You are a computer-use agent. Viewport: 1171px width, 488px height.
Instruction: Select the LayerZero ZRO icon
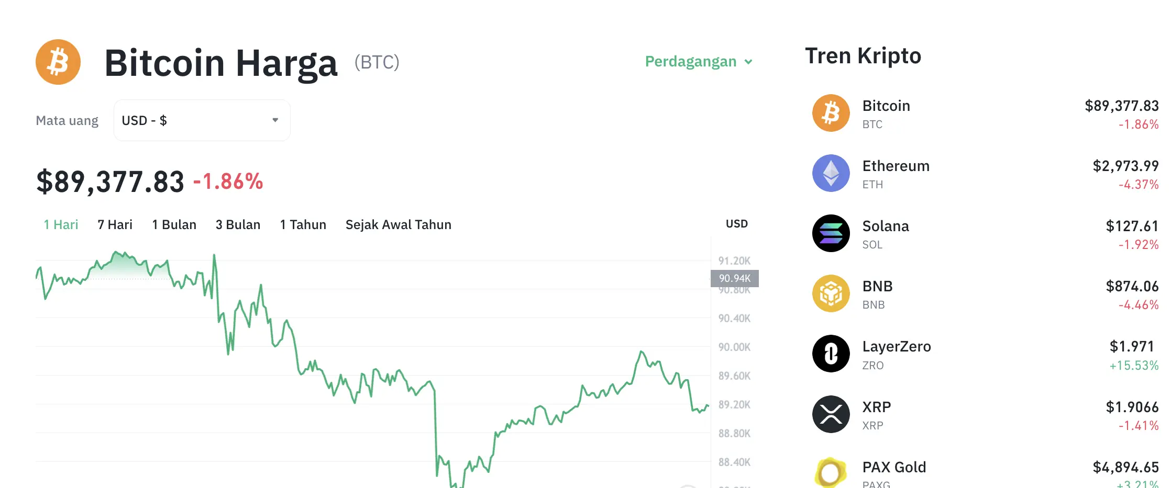tap(831, 354)
